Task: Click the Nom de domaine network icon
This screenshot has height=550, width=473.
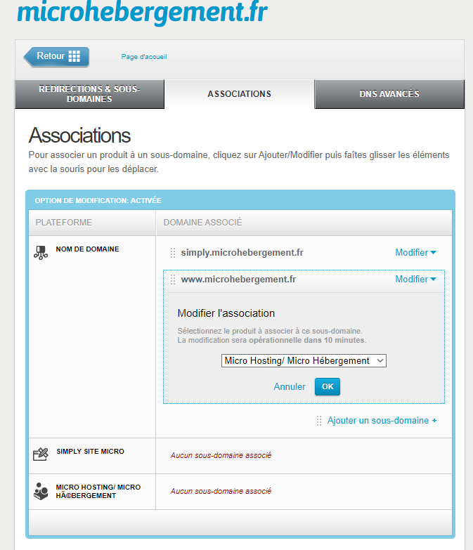Action: click(41, 253)
